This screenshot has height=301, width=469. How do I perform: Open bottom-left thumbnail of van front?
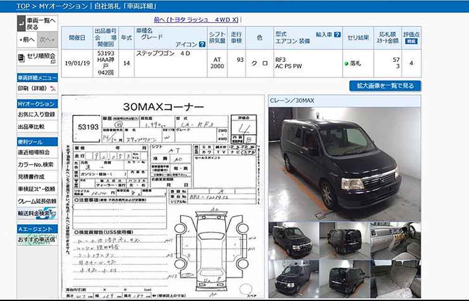[294, 278]
